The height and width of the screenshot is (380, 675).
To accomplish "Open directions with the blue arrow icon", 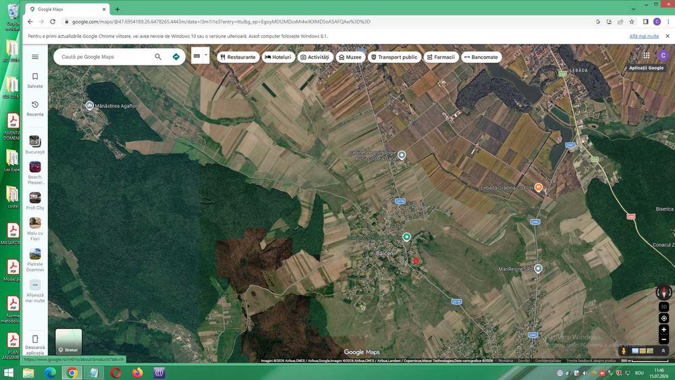I will [176, 57].
